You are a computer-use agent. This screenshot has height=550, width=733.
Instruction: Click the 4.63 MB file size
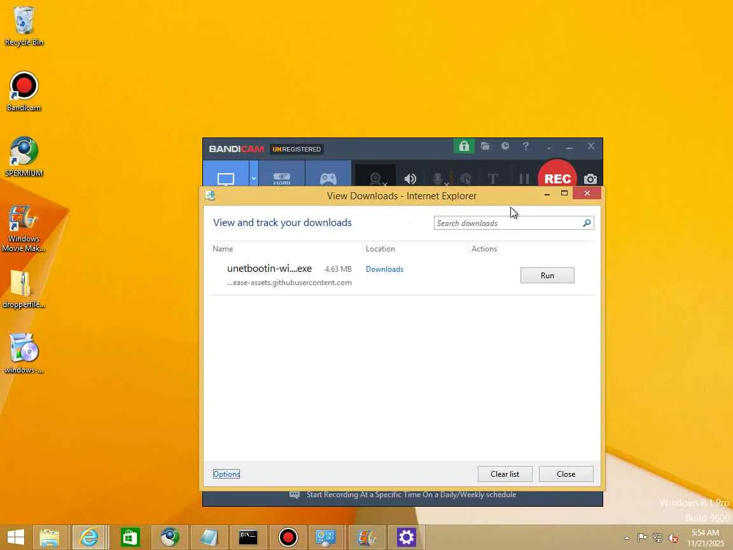(x=338, y=269)
